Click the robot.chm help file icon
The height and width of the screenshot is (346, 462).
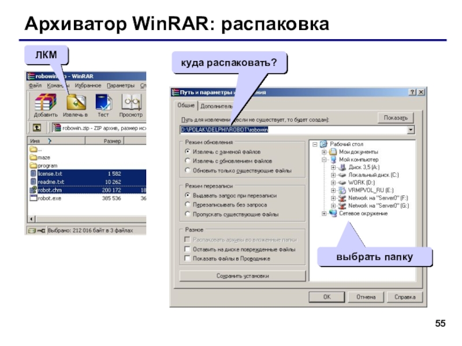click(x=33, y=190)
